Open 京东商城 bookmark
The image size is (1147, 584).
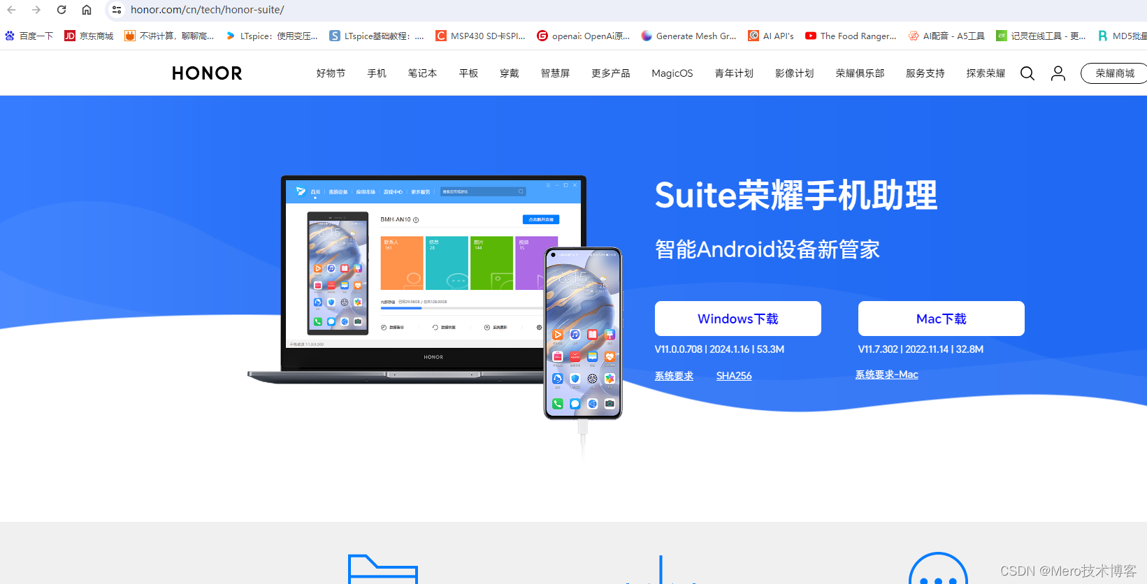[x=89, y=36]
